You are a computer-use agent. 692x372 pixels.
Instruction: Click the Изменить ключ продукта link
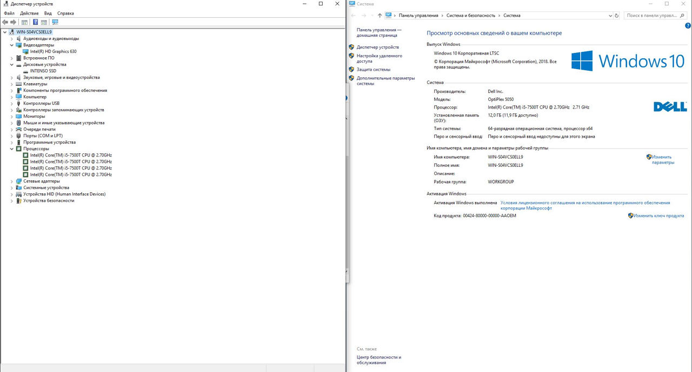click(x=658, y=216)
